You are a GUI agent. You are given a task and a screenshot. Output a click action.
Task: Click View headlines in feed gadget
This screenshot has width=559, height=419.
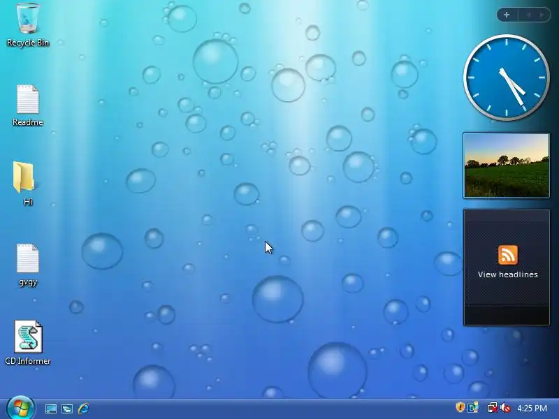coord(508,274)
